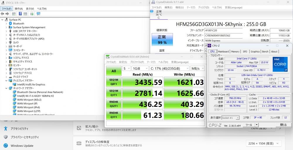Click the アクセシビリティ person icon in Settings
This screenshot has height=150, width=293.
[x=6, y=128]
